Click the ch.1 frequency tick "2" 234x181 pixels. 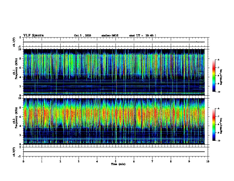tap(21, 86)
